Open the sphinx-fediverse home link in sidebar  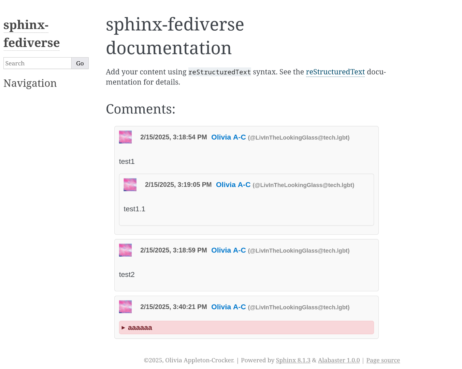[x=31, y=34]
